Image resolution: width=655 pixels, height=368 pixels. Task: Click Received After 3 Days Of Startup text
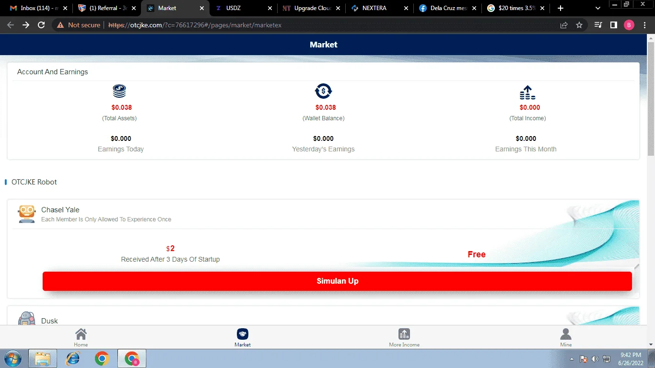pos(170,259)
